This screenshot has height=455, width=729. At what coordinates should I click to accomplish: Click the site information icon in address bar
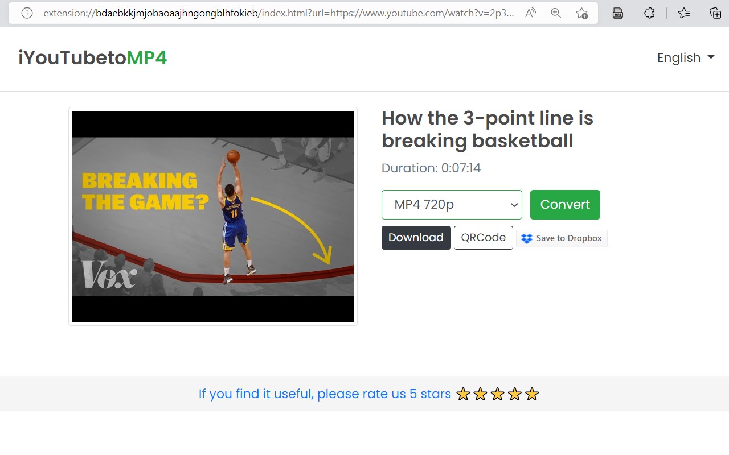(x=27, y=13)
